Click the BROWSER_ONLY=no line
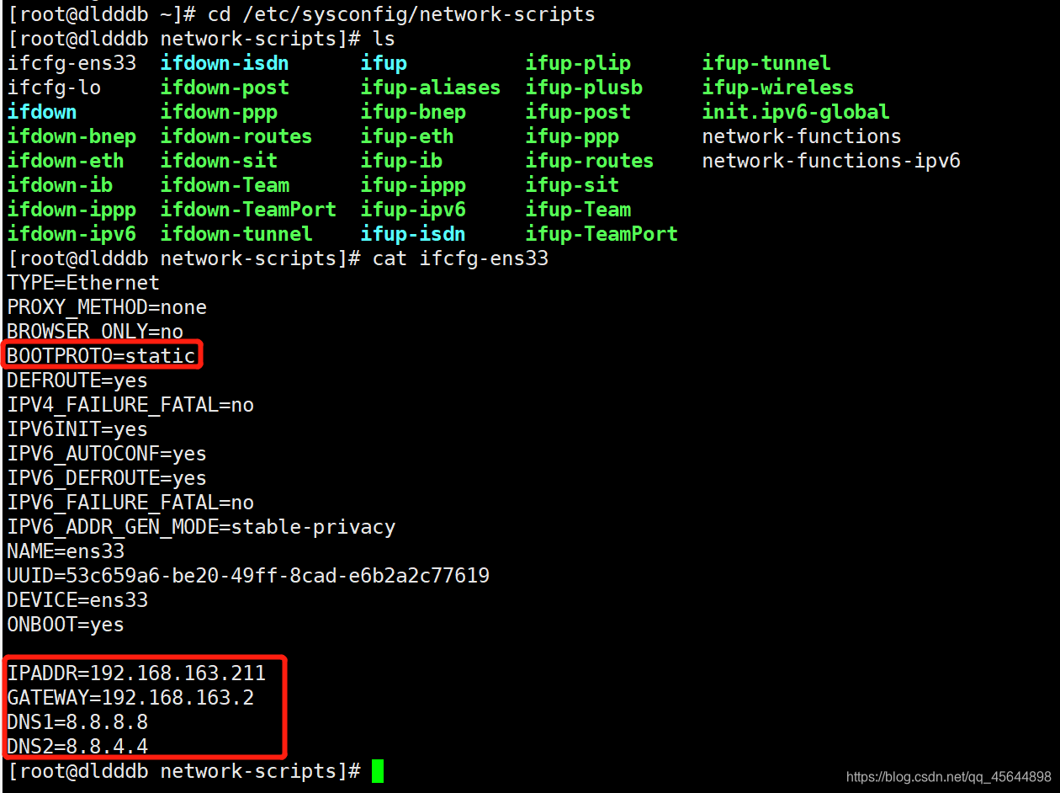 click(95, 332)
